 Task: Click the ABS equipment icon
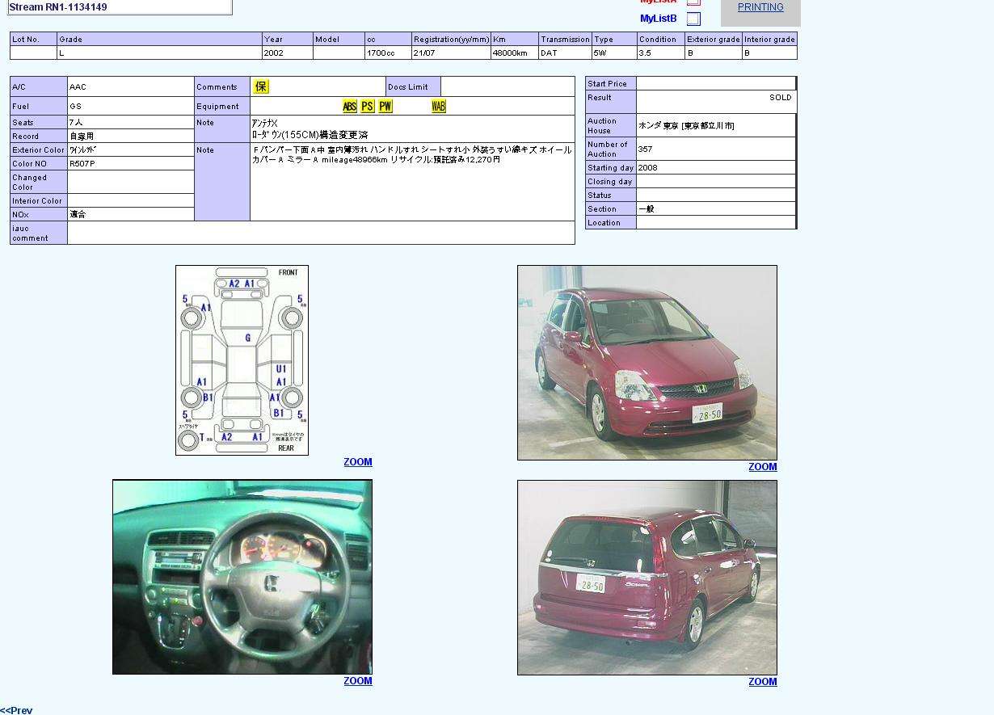click(350, 107)
